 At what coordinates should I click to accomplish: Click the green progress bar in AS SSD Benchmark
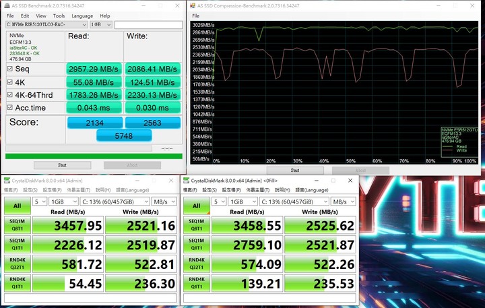point(94,156)
